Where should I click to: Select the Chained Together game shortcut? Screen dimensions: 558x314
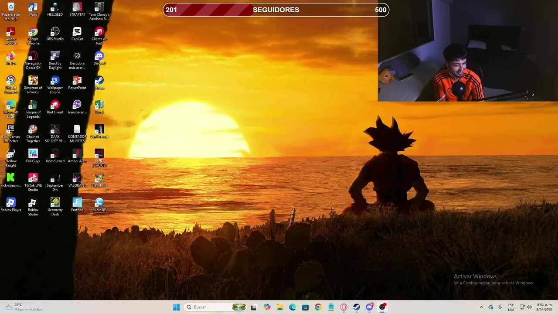click(33, 134)
